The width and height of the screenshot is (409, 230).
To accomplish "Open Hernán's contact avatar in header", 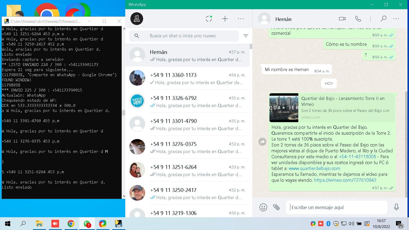I will point(264,19).
